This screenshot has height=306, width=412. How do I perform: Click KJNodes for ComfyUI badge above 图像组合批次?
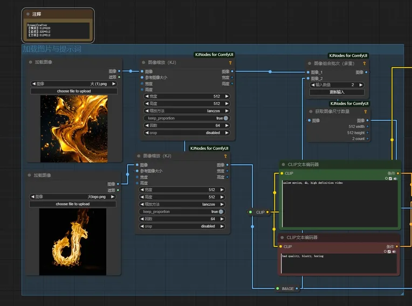point(349,55)
